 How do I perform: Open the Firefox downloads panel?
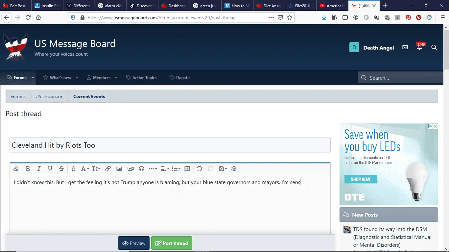324,18
